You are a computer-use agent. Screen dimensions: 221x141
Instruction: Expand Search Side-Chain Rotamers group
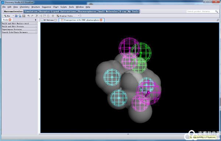pos(20,32)
